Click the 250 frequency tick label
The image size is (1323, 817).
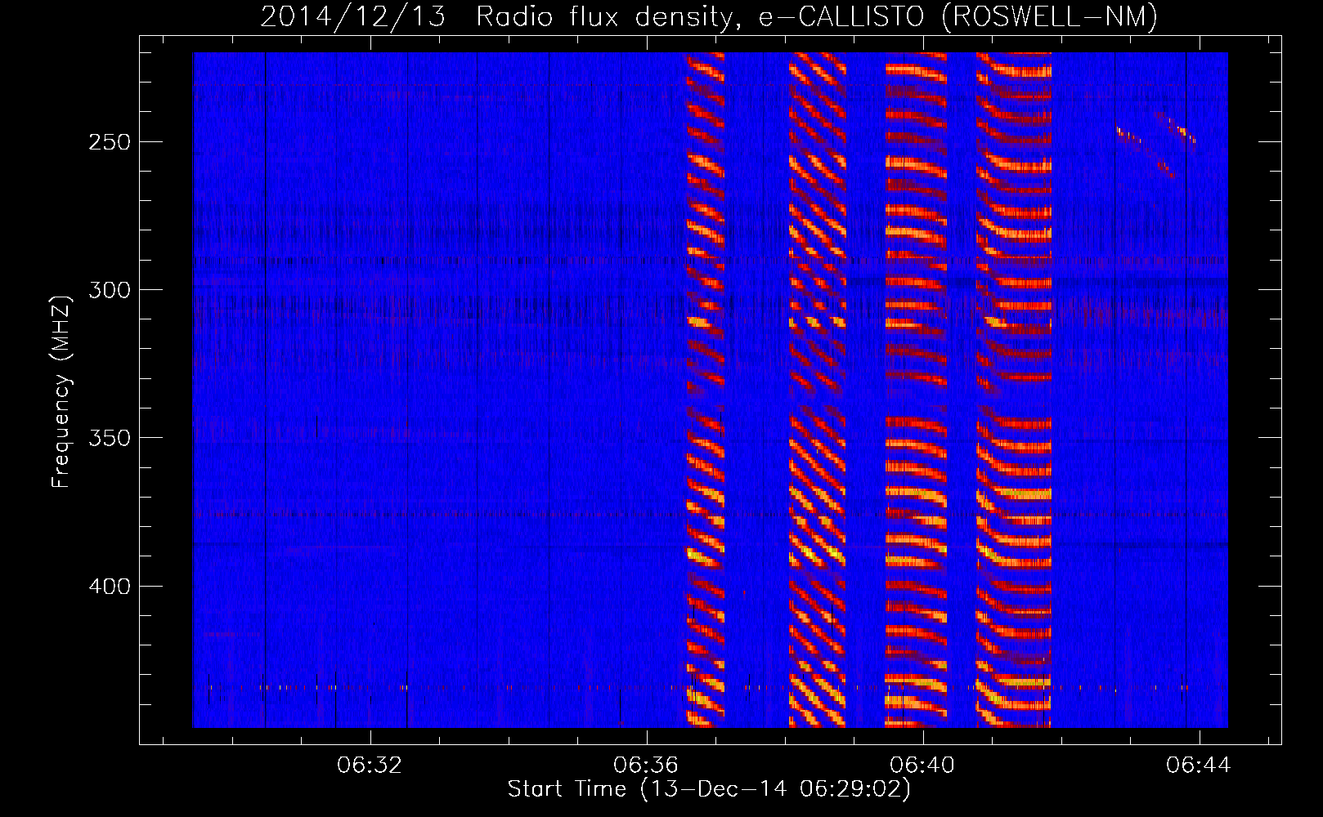(110, 142)
